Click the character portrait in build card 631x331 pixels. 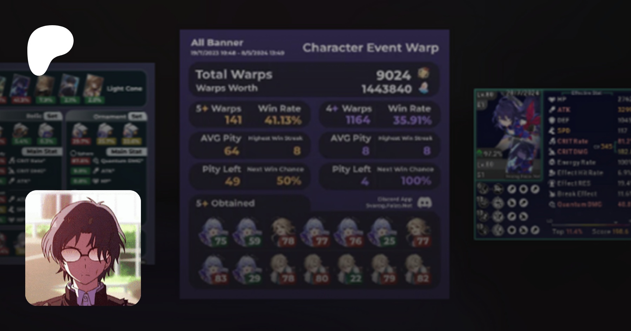pos(508,135)
